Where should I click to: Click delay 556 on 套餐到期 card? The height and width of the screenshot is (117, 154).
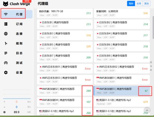pyautogui.click(x=145, y=13)
